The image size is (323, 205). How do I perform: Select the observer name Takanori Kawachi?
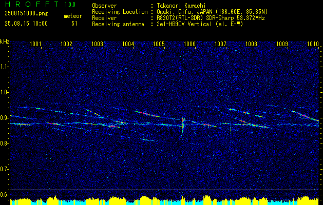pyautogui.click(x=180, y=6)
